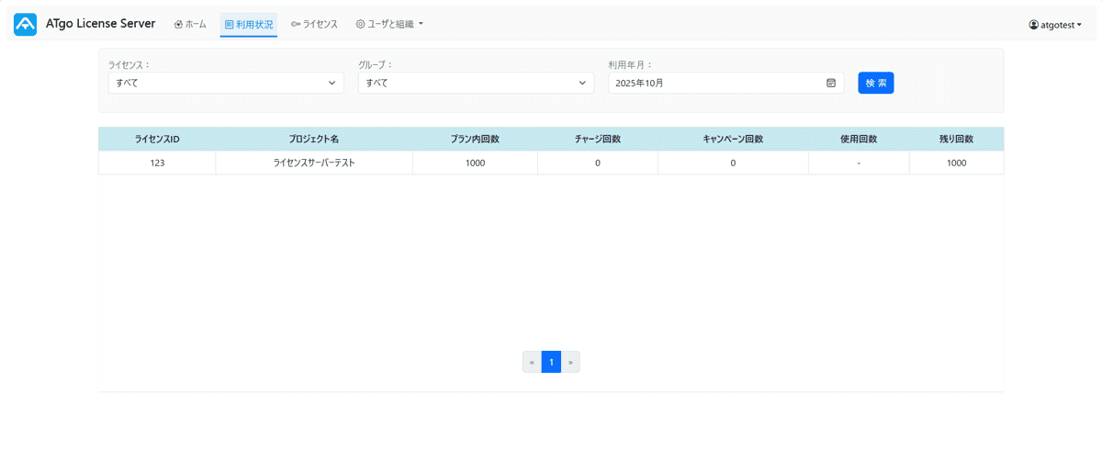Click the ATgo logo icon
The height and width of the screenshot is (462, 1102).
tap(25, 25)
